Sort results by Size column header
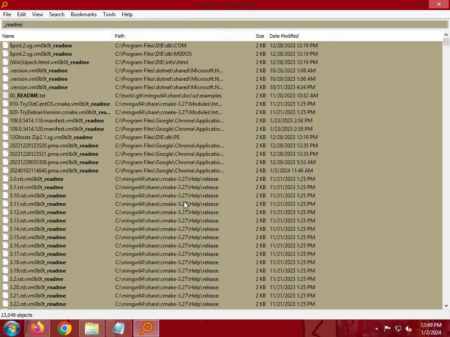This screenshot has height=337, width=450. coord(246,36)
